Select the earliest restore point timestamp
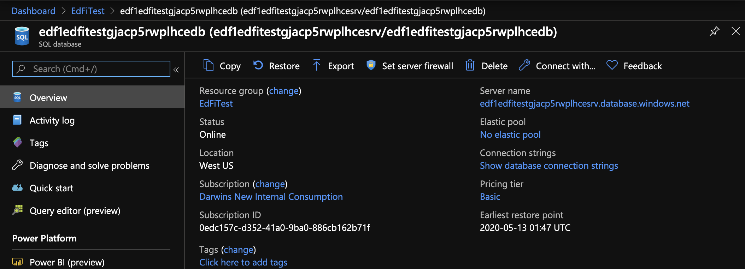 click(x=525, y=228)
